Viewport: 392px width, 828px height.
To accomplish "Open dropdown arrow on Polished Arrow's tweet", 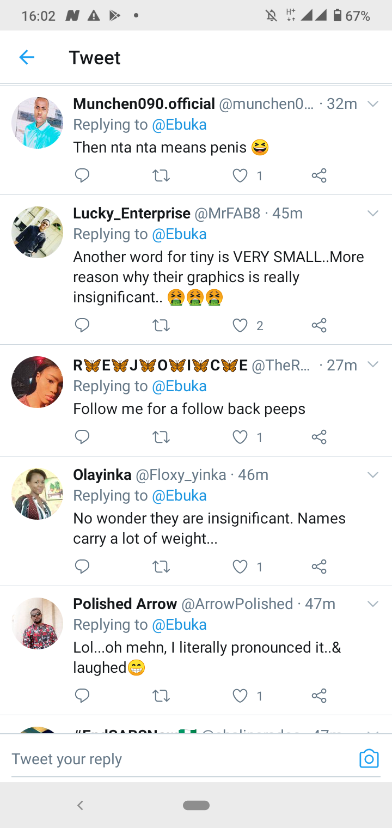I will point(373,604).
